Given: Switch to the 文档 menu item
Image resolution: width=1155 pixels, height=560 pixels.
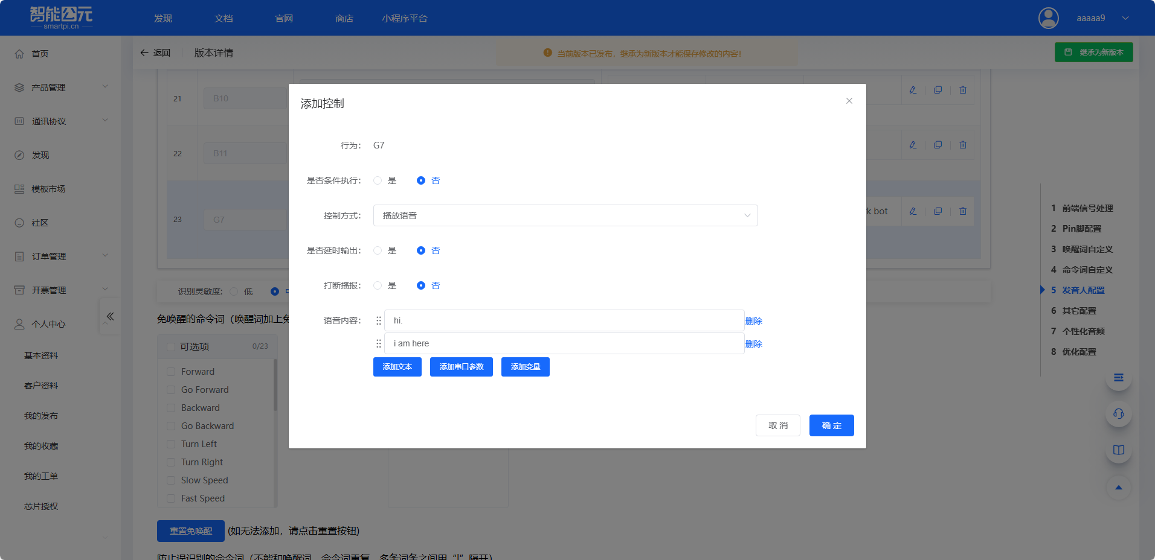Looking at the screenshot, I should coord(223,18).
